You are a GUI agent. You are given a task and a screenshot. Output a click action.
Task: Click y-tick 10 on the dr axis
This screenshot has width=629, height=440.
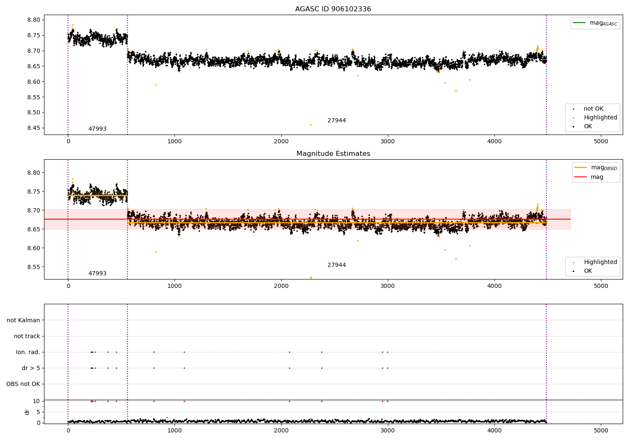point(37,401)
